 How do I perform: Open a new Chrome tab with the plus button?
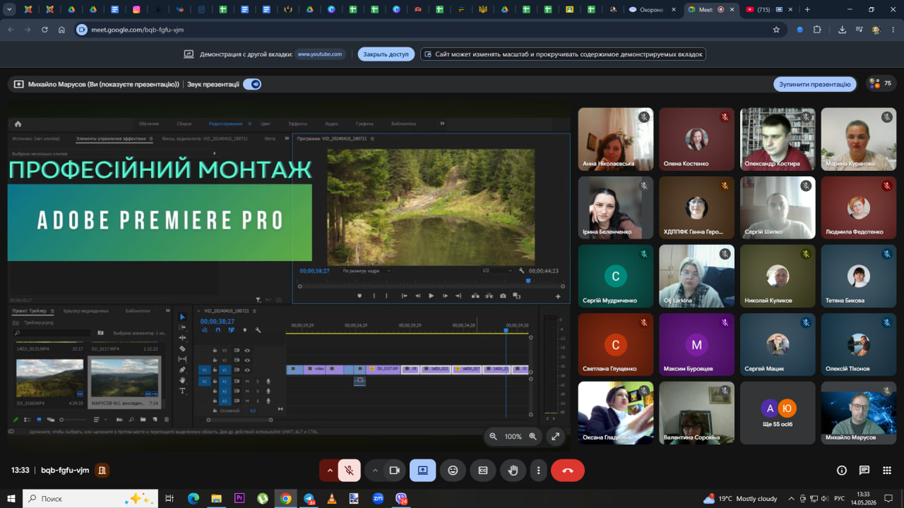[807, 10]
